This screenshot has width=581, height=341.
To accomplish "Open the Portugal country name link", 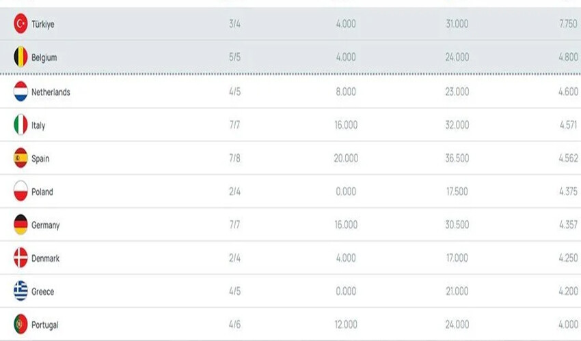I will coord(45,325).
